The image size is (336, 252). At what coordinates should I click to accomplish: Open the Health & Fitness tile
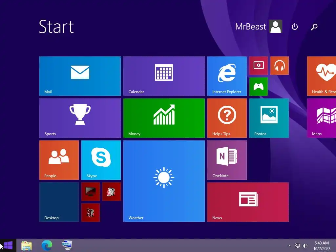coord(322,76)
